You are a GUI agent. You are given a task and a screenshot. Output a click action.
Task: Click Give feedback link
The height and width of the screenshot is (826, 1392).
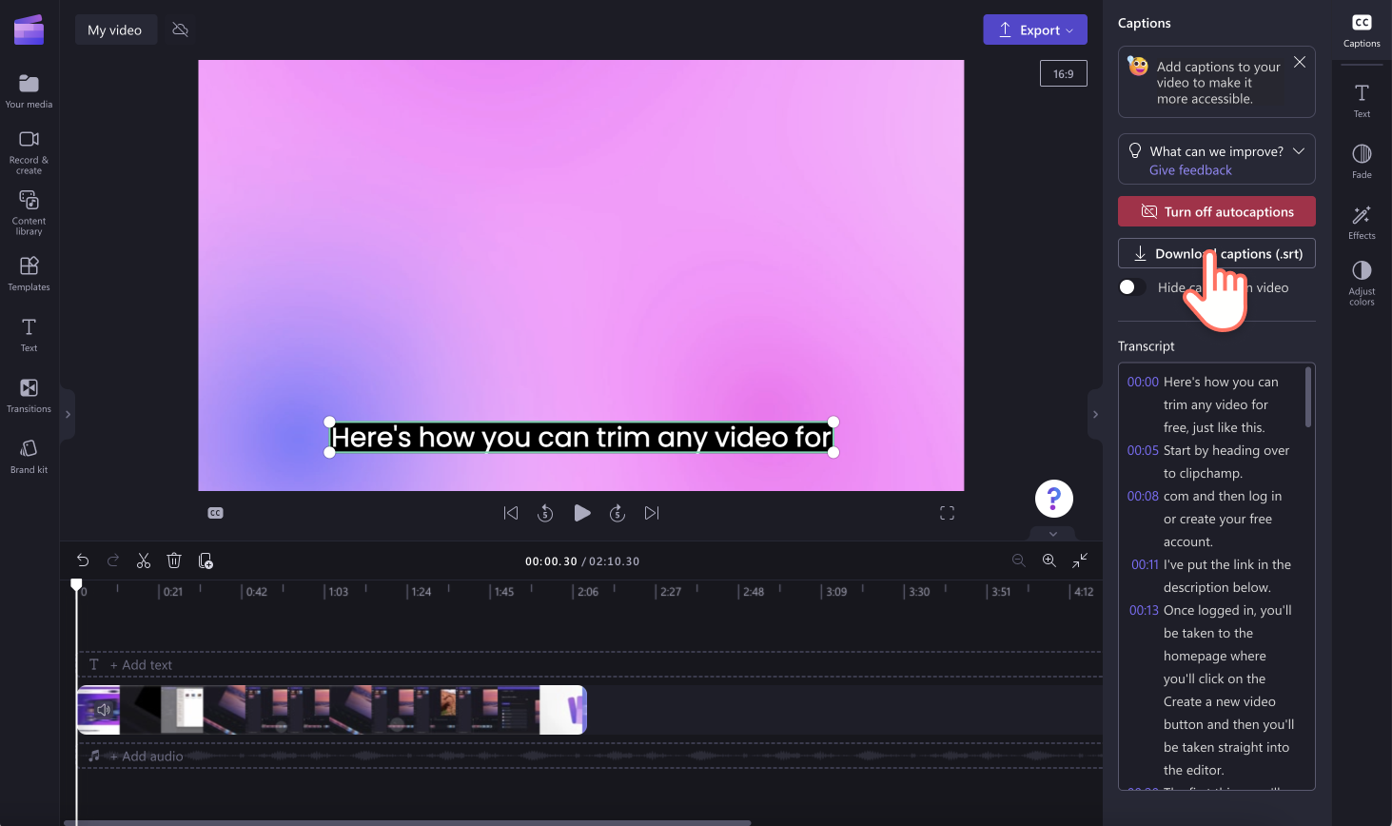pos(1190,170)
